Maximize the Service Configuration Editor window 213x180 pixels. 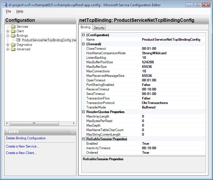pos(198,5)
